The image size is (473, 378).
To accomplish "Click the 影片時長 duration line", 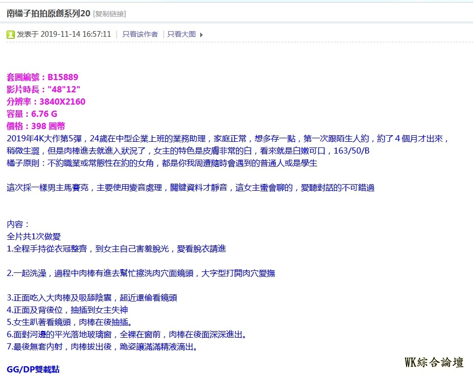I will [x=43, y=89].
